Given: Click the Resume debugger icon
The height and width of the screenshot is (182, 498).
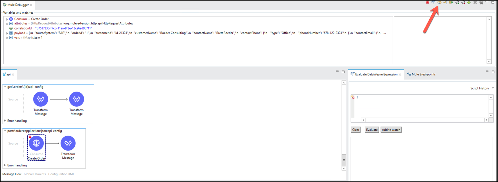Looking at the screenshot, I should (x=451, y=2).
